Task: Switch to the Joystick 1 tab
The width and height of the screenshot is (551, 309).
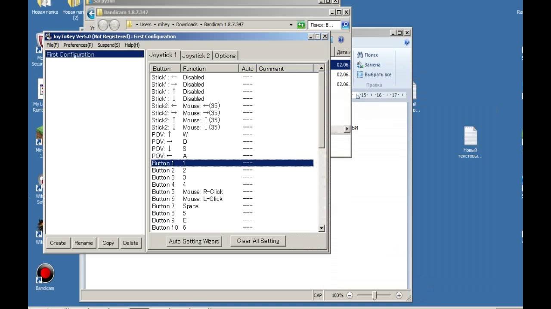Action: tap(163, 55)
